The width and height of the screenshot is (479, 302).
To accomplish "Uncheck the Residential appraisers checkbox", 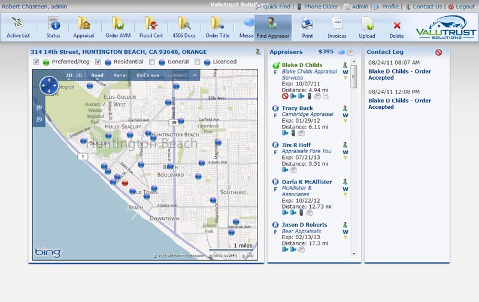I will pos(98,62).
